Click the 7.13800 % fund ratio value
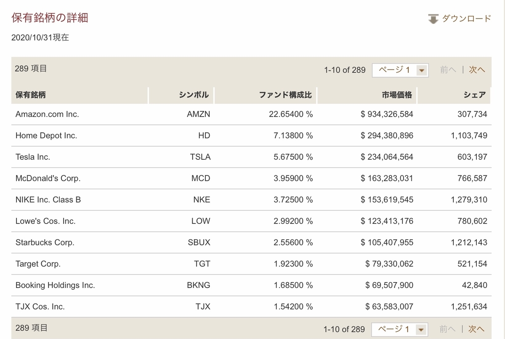The height and width of the screenshot is (339, 505). [x=293, y=136]
